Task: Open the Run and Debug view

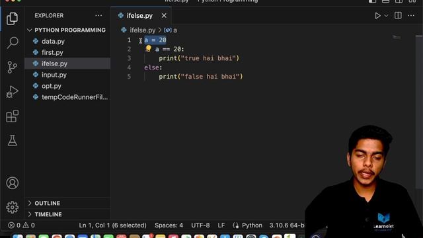Action: 12,91
